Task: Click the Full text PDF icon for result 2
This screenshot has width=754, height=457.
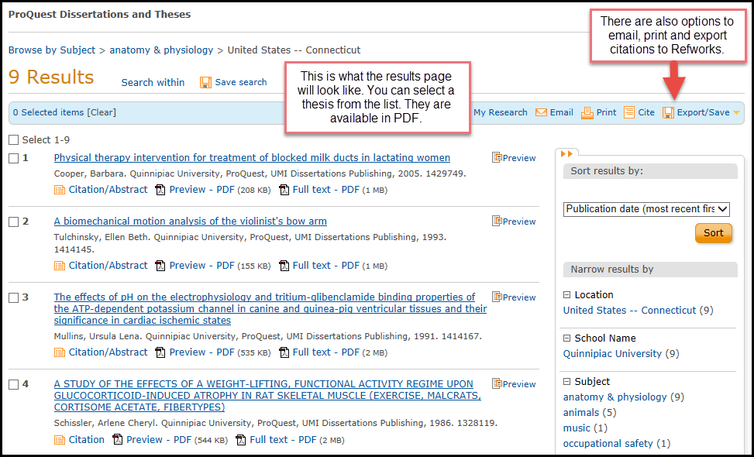Action: tap(284, 266)
